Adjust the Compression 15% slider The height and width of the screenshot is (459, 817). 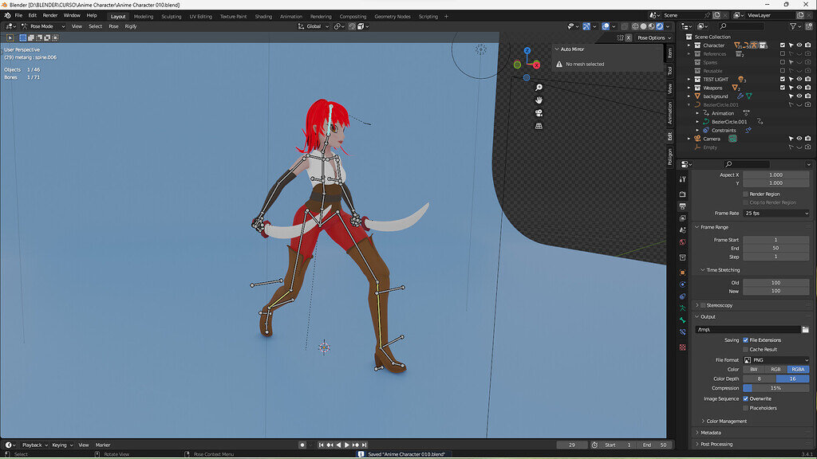click(x=776, y=388)
